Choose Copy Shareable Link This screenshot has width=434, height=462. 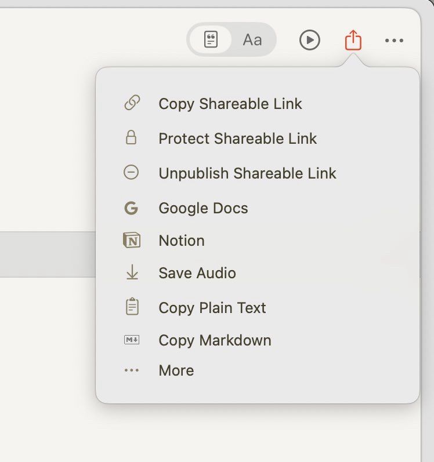click(230, 104)
